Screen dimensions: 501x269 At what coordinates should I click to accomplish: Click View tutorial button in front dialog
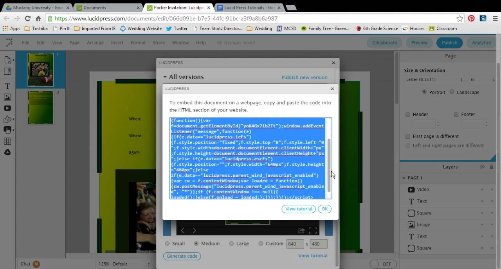click(299, 209)
